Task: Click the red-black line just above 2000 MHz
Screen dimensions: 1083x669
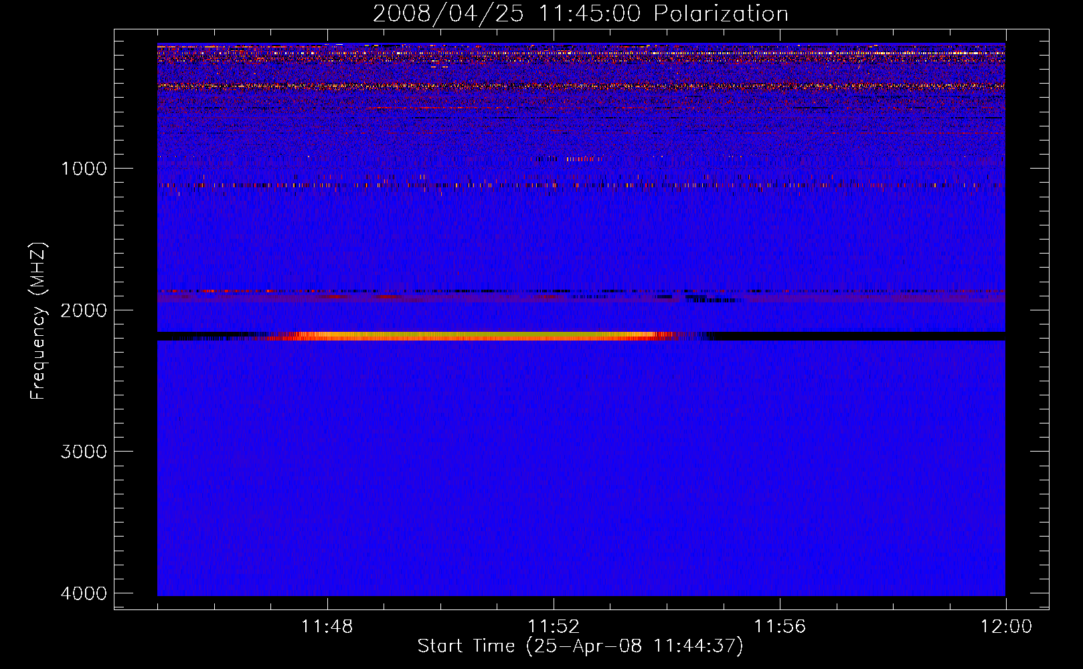Action: (469, 292)
